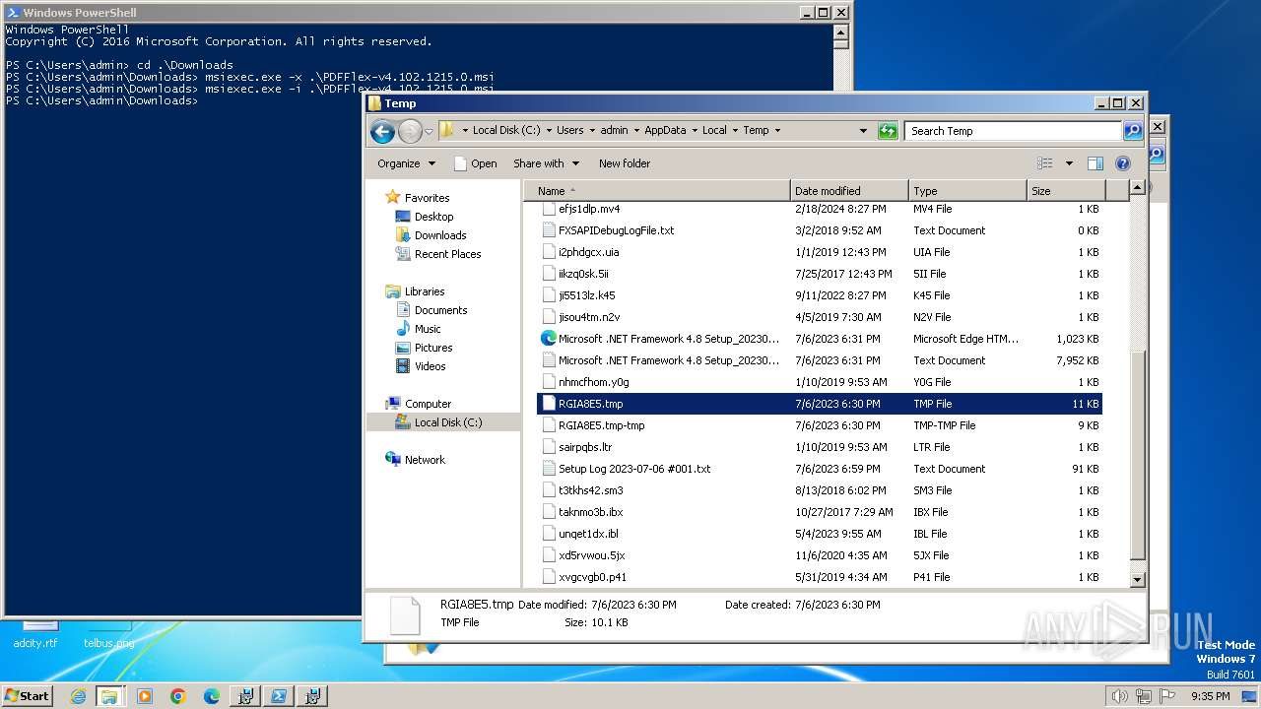The image size is (1261, 709).
Task: Open the Help question mark icon
Action: [1123, 163]
